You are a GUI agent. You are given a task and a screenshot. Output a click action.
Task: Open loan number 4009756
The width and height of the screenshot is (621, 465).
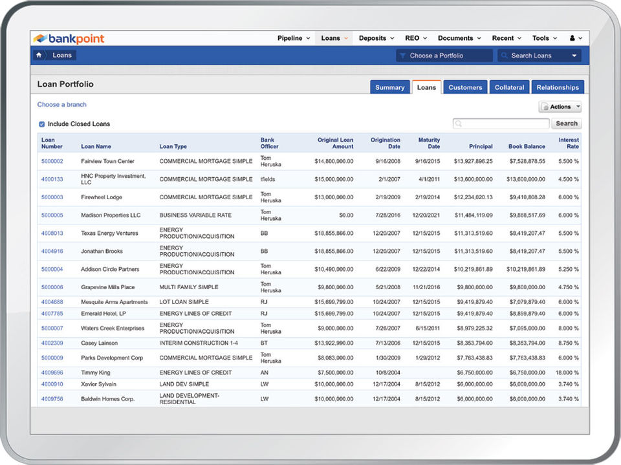coord(52,399)
